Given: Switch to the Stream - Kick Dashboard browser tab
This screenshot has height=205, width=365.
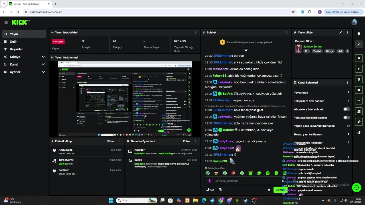Looking at the screenshot, I should (x=29, y=4).
